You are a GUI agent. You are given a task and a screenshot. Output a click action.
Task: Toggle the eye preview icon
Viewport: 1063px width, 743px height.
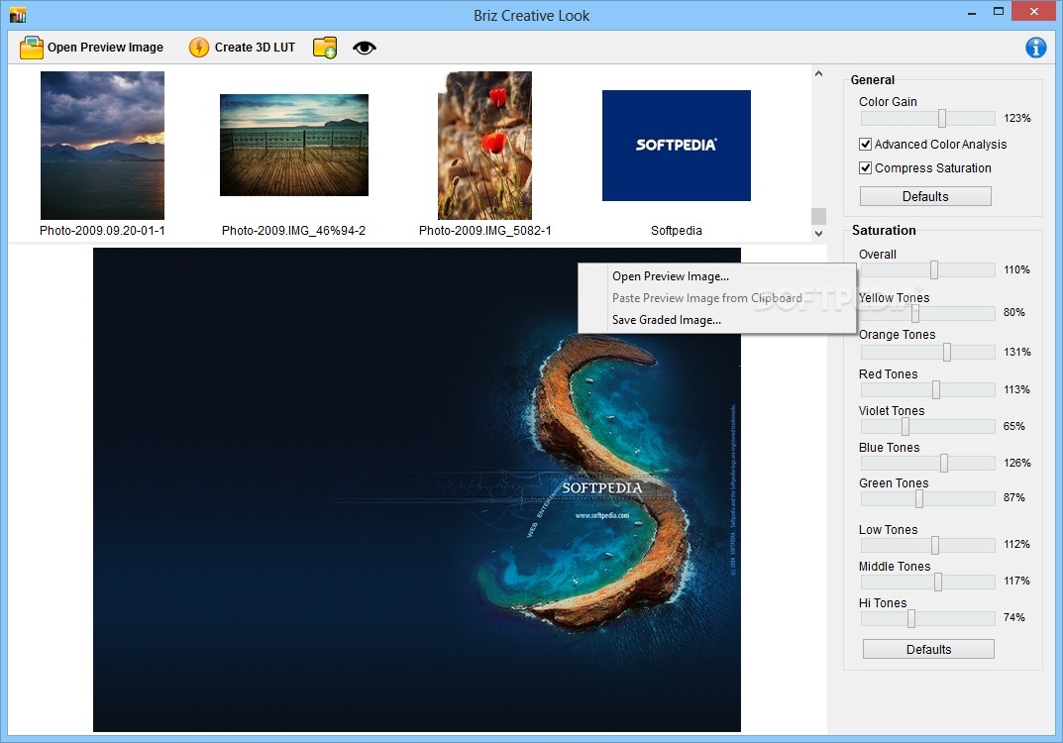[364, 48]
